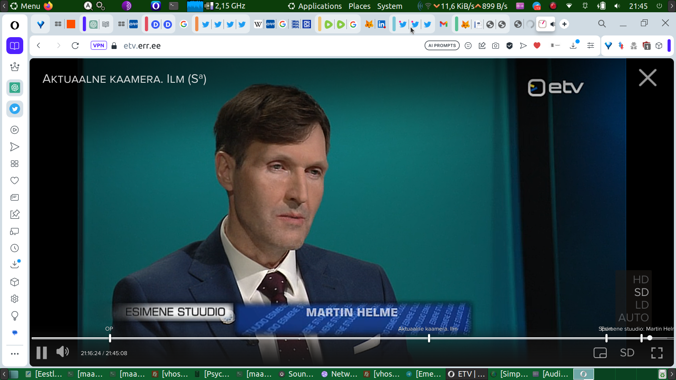Seek the video using the progress bar
This screenshot has width=676, height=380.
[x=352, y=338]
